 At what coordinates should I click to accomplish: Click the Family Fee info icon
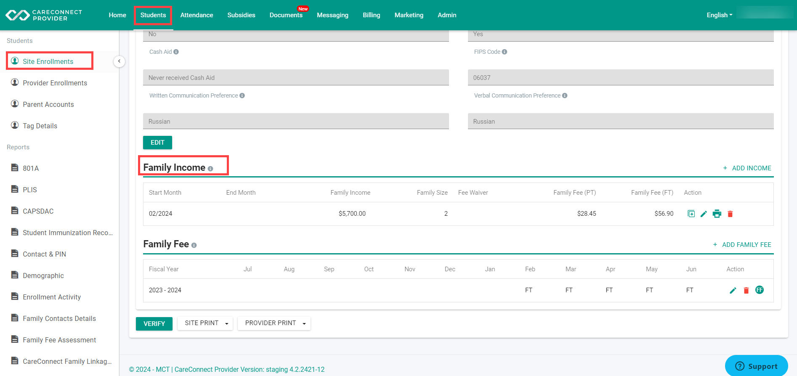point(194,245)
